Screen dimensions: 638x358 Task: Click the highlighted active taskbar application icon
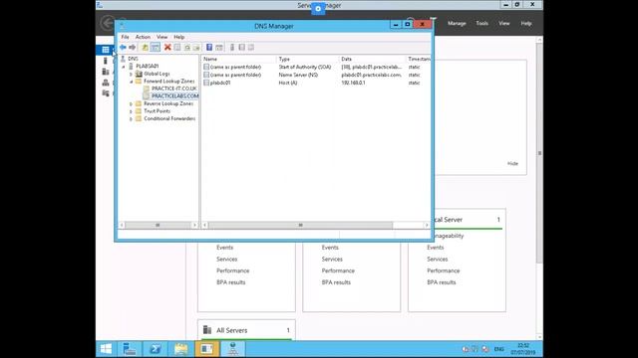coord(206,349)
